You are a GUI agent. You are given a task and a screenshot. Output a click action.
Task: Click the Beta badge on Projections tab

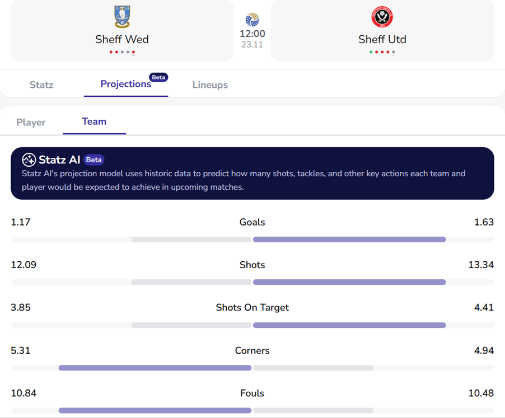tap(158, 77)
